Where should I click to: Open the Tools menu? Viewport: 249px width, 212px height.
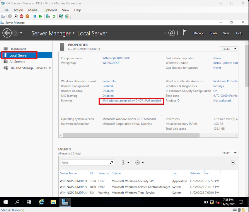213,33
